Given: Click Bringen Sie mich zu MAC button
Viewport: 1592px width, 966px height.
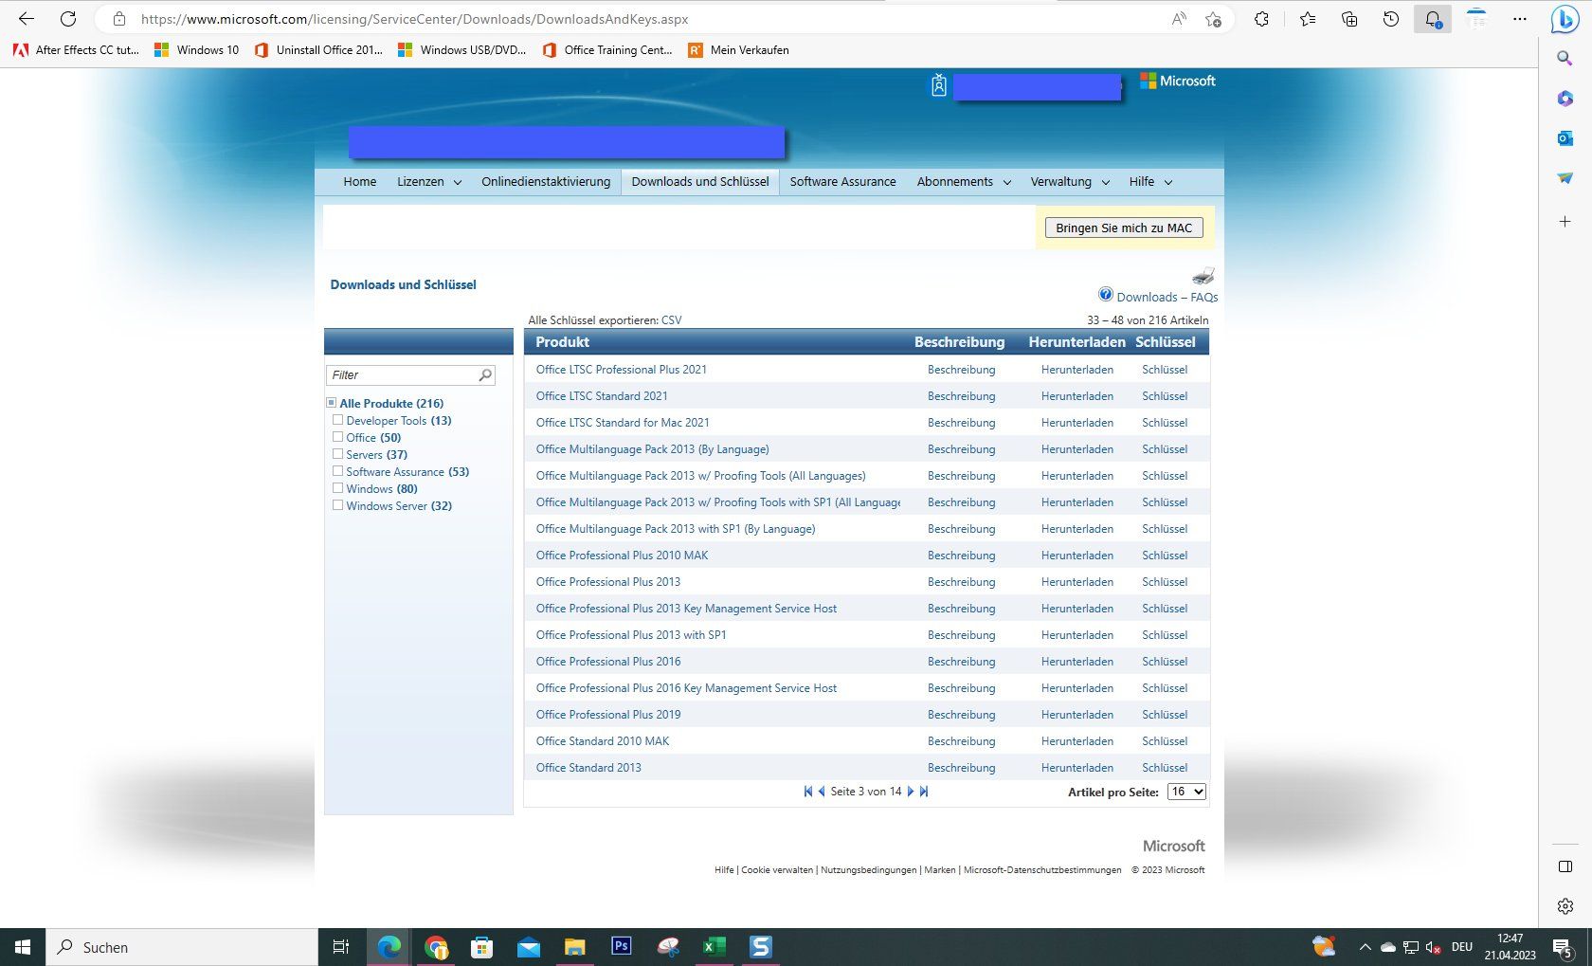Looking at the screenshot, I should (1124, 228).
